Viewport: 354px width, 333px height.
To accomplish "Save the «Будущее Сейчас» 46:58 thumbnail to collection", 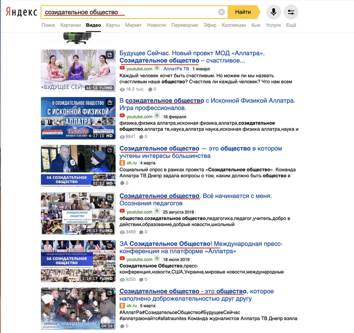I will pos(110,55).
